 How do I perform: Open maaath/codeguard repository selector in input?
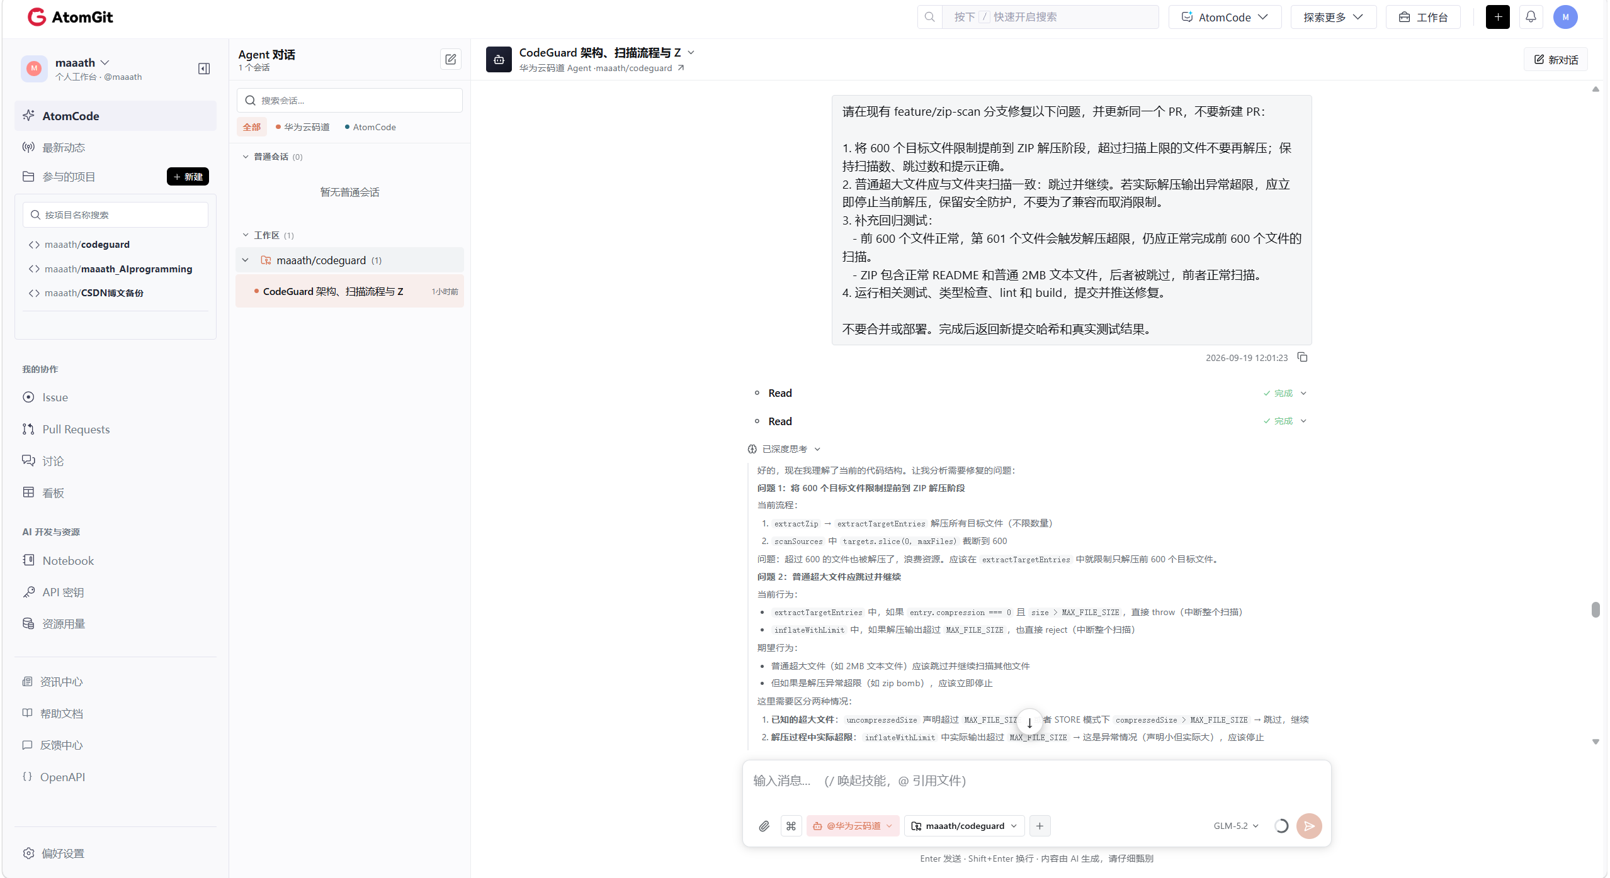[x=965, y=826]
